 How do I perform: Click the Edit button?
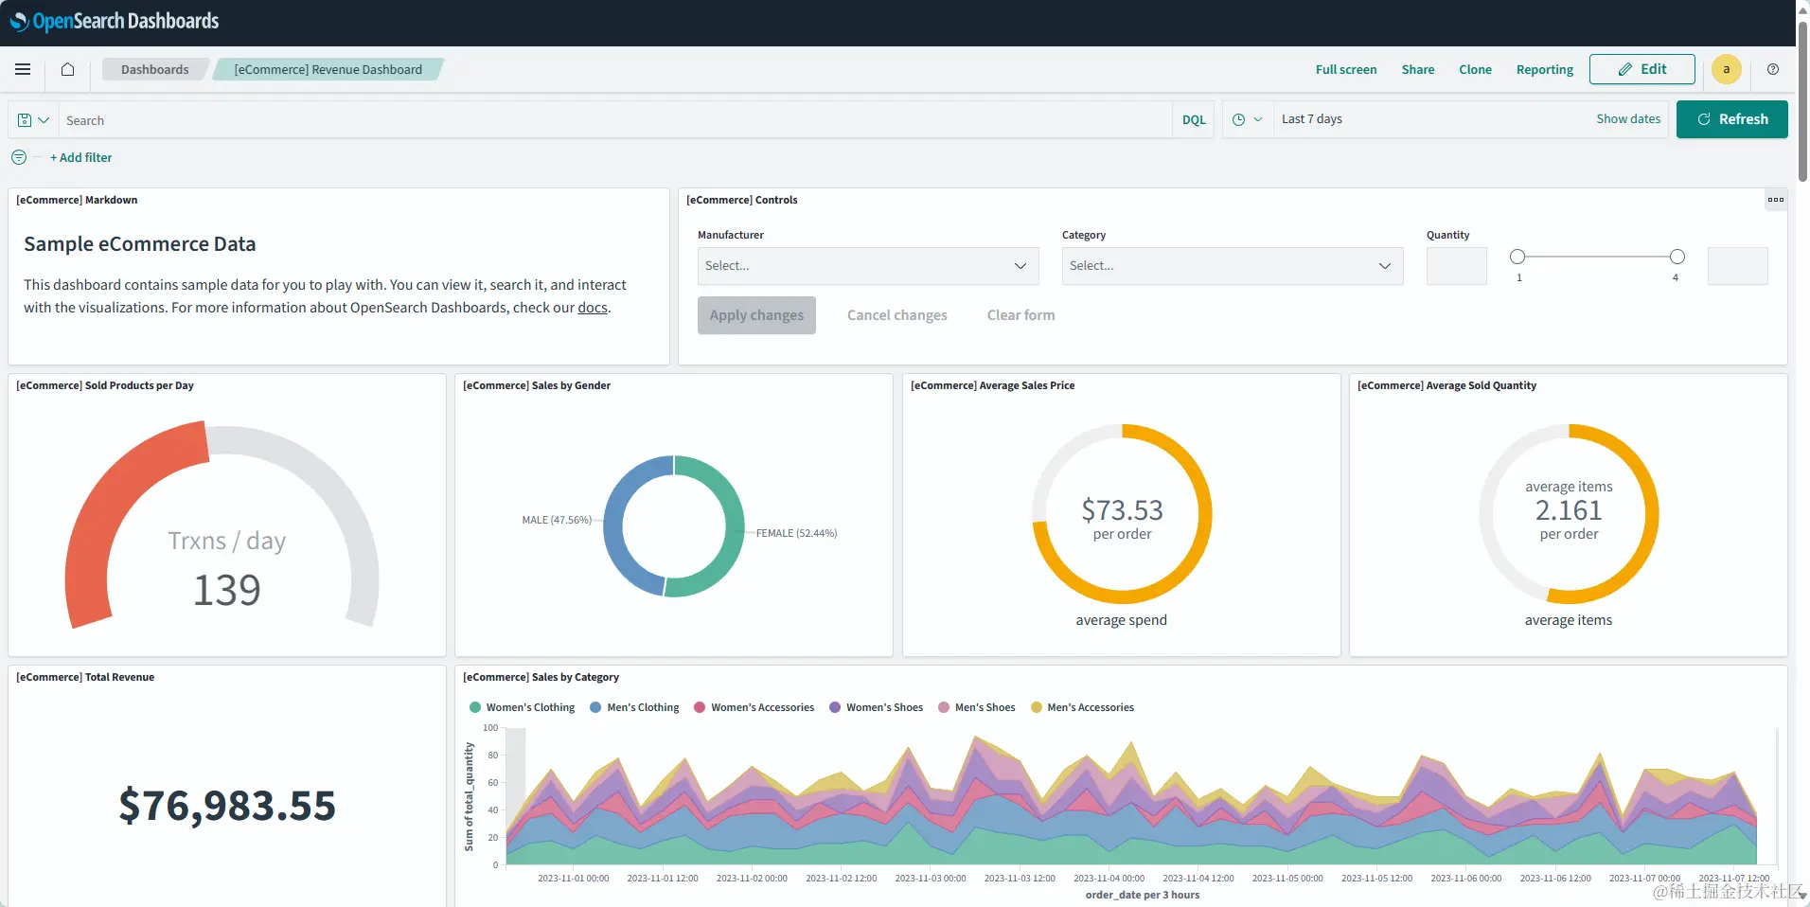(1642, 69)
